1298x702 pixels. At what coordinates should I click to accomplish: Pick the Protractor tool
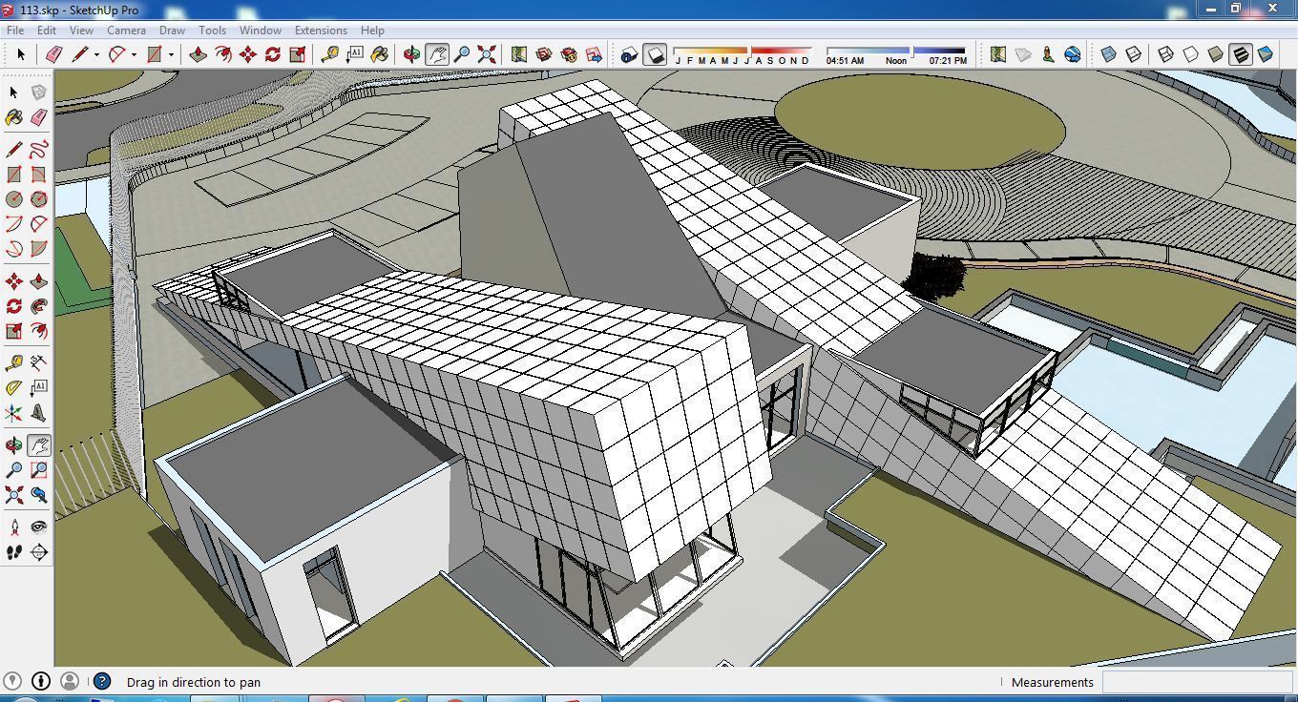click(13, 388)
